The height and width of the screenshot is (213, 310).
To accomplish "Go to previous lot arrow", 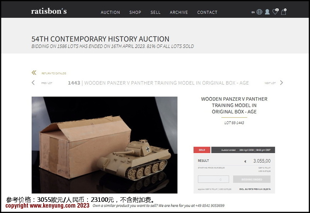I will point(33,83).
